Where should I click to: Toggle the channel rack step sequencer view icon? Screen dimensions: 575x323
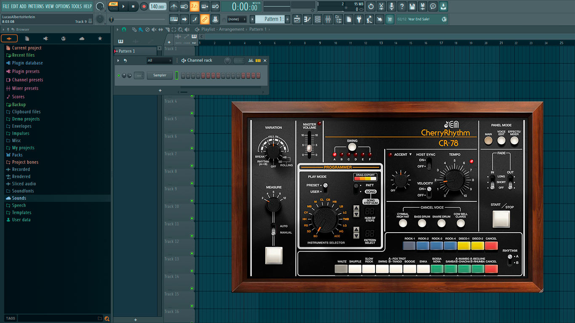(x=258, y=61)
